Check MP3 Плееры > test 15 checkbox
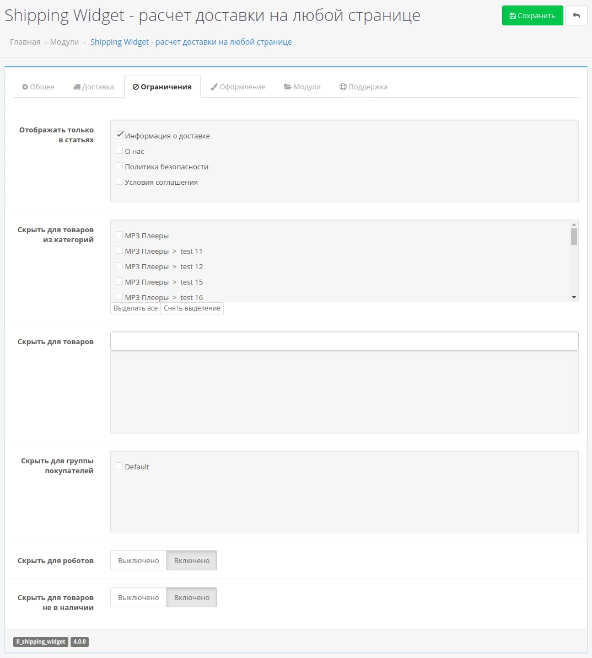This screenshot has height=658, width=592. click(120, 282)
